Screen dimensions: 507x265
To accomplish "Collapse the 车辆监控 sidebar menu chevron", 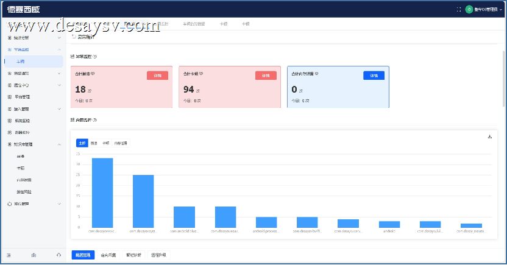I will (x=59, y=49).
